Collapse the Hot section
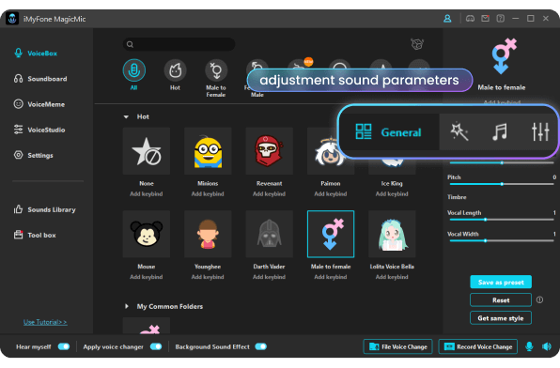 [x=126, y=116]
